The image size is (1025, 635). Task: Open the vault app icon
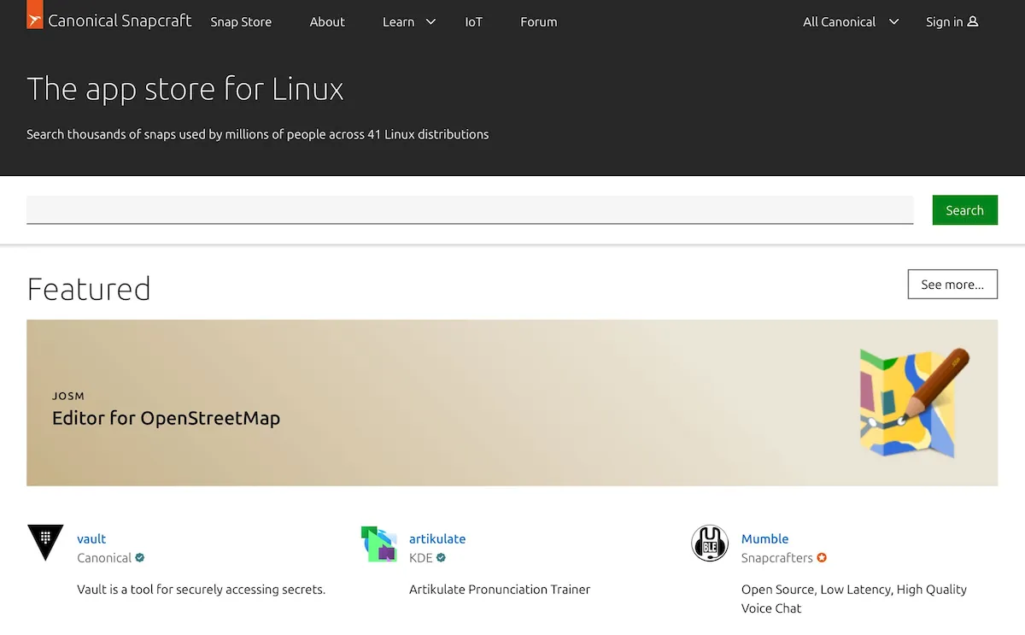point(45,543)
